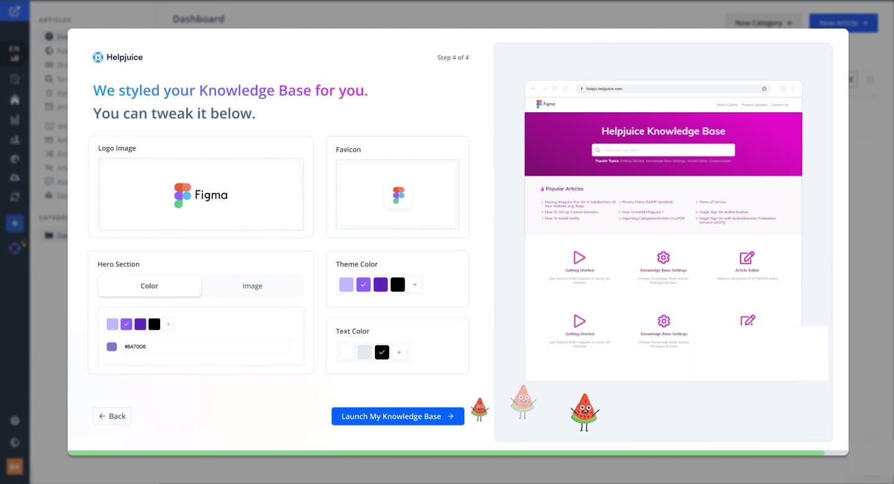Choose the light gray Text Color swatch
Viewport: 894px width, 484px height.
[365, 352]
